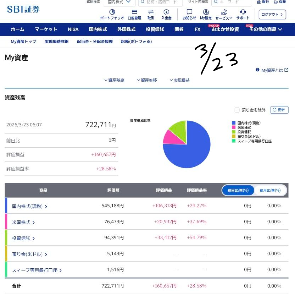Select the 前日比/率(%) toggle option
Screen dimensions: 295x301
(x=238, y=191)
